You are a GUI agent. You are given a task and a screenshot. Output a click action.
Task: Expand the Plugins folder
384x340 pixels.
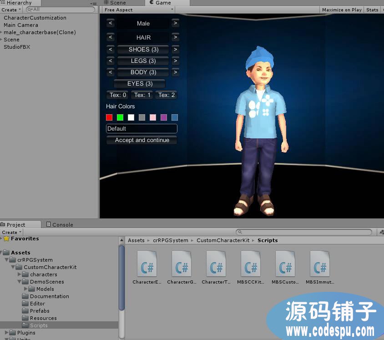(7, 332)
